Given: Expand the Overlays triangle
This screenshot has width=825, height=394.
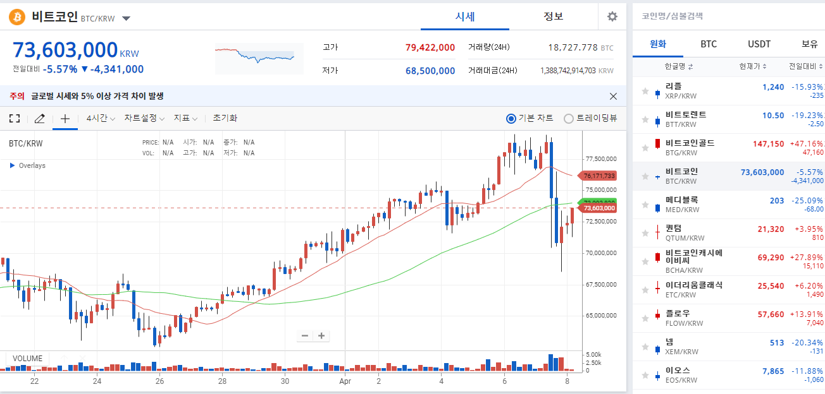Looking at the screenshot, I should 12,165.
